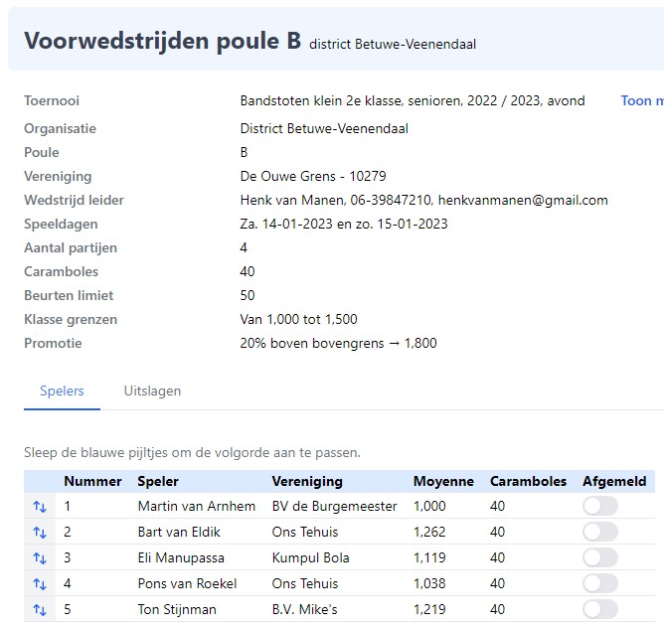Mark Ton Stijnman as Afgemeld

(x=600, y=609)
